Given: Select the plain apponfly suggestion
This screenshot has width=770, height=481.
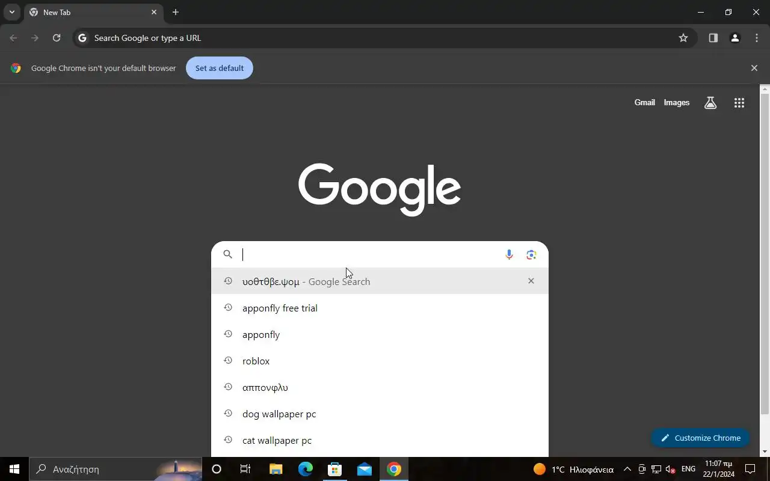Looking at the screenshot, I should [x=380, y=334].
